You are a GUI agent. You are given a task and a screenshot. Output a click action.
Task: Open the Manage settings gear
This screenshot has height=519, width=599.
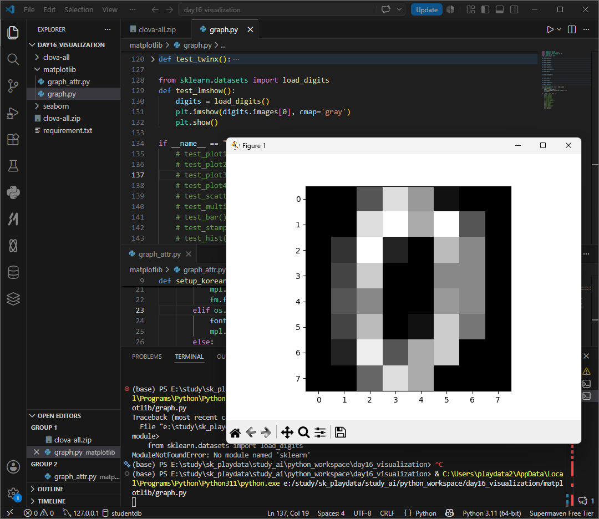tap(13, 493)
